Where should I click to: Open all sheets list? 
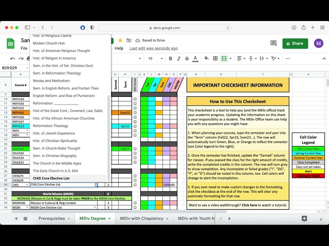pos(25,219)
